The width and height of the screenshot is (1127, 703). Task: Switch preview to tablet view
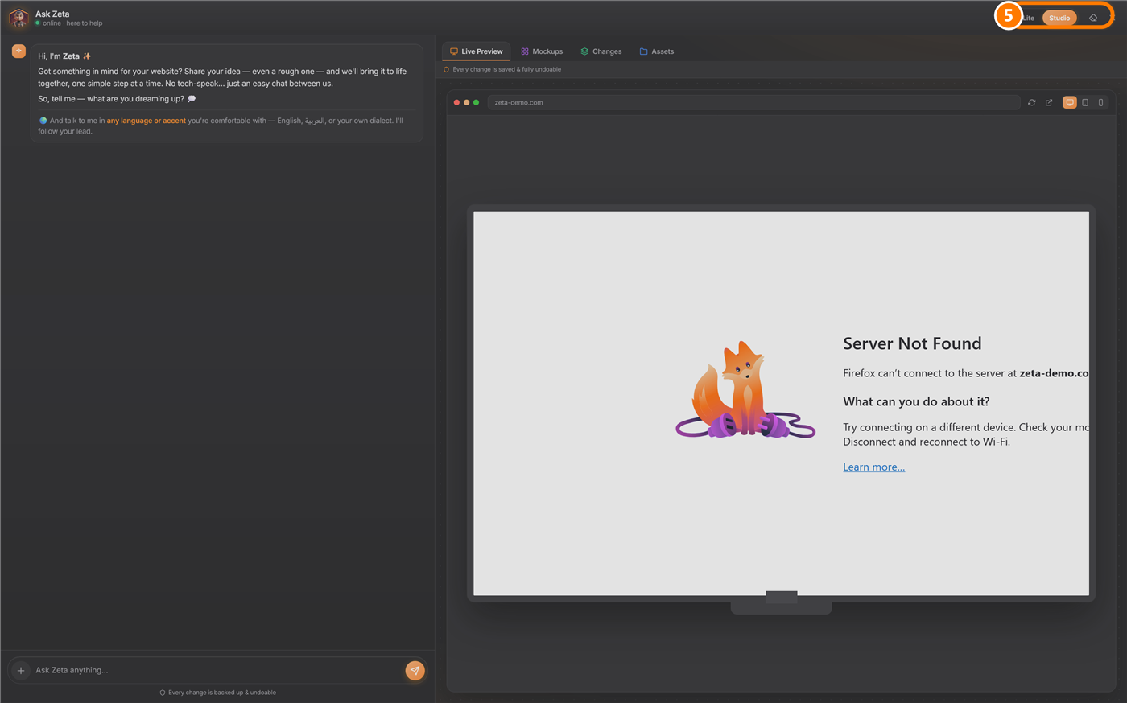click(x=1085, y=102)
